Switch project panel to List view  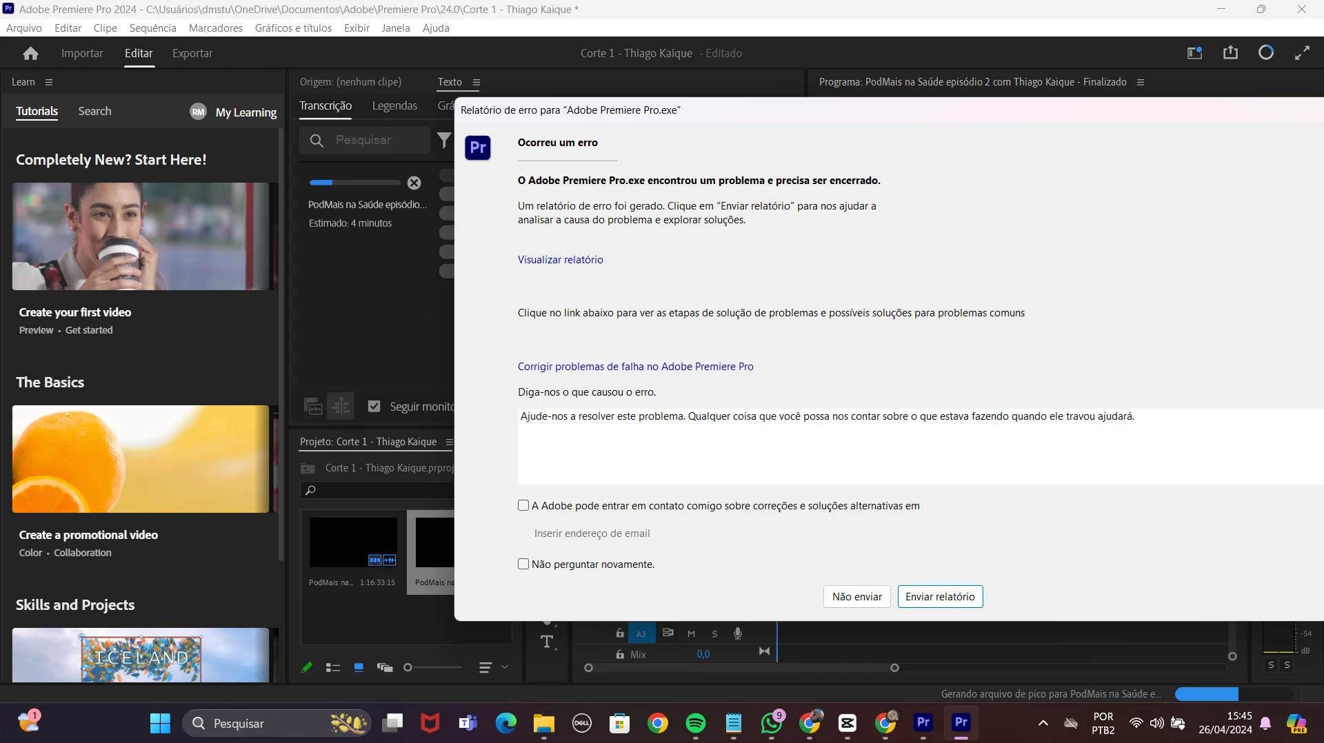pyautogui.click(x=333, y=667)
